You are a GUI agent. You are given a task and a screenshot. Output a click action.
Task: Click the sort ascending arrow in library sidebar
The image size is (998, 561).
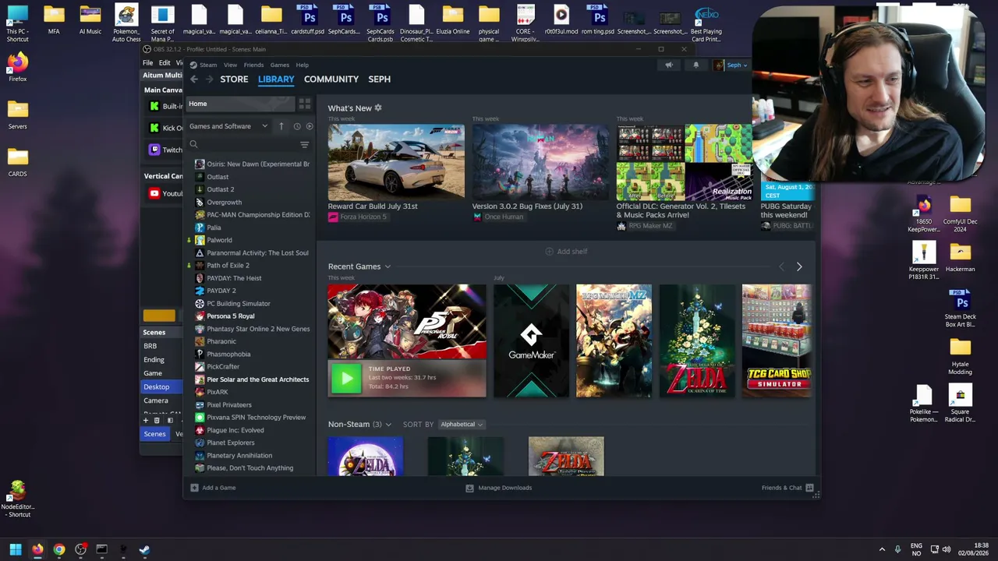281,126
